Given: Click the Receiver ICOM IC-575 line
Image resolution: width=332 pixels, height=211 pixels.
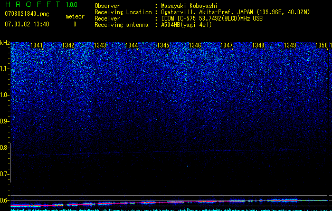Looking at the screenshot, I should pyautogui.click(x=212, y=18).
